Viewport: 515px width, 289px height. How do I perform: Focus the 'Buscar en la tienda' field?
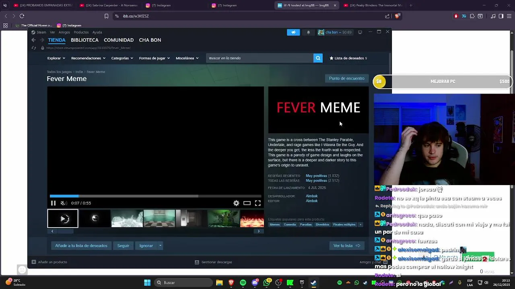click(260, 58)
